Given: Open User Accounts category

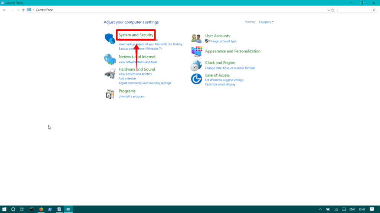Looking at the screenshot, I should tap(217, 36).
